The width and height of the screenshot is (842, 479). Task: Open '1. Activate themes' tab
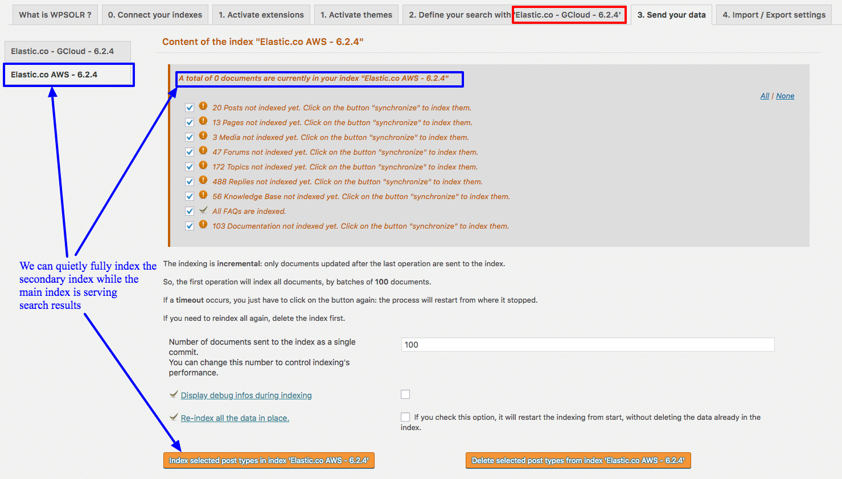pos(356,15)
